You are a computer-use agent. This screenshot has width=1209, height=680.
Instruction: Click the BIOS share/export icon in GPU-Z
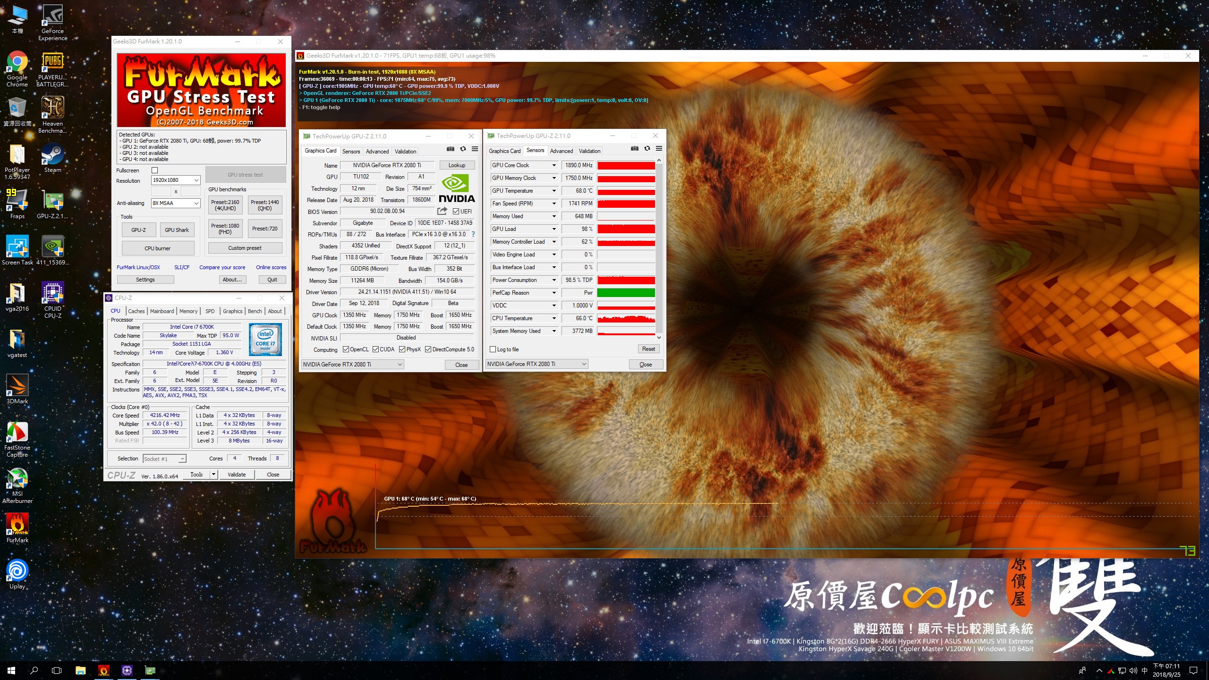point(442,211)
